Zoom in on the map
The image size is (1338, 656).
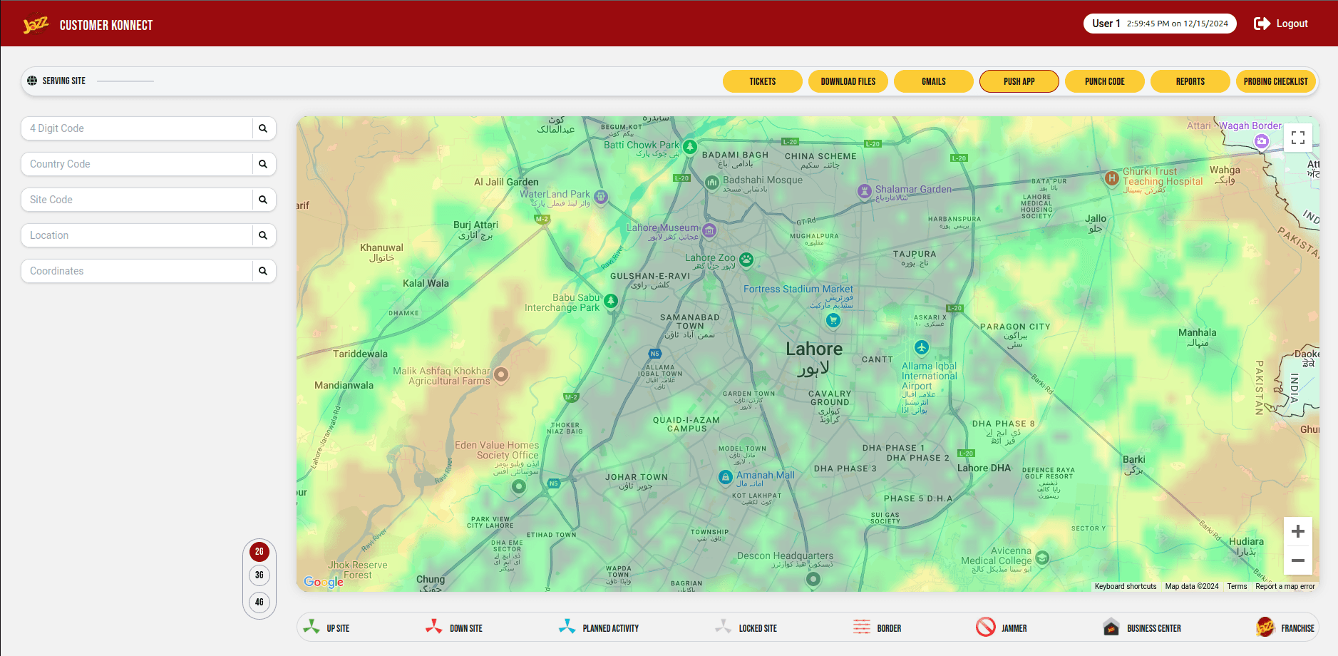click(1298, 531)
